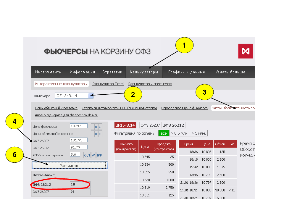This screenshot has width=284, height=213.
Task: Click B button for Цены облигаций в корзине
Action: coord(96,134)
